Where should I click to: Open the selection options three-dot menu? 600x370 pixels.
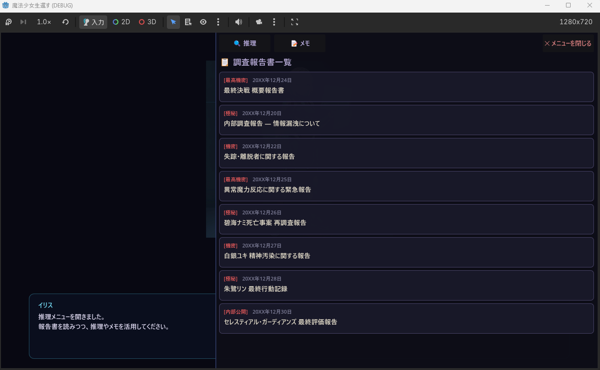pyautogui.click(x=218, y=22)
